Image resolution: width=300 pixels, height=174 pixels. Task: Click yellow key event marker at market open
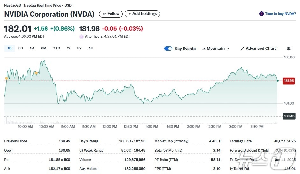tap(7, 78)
